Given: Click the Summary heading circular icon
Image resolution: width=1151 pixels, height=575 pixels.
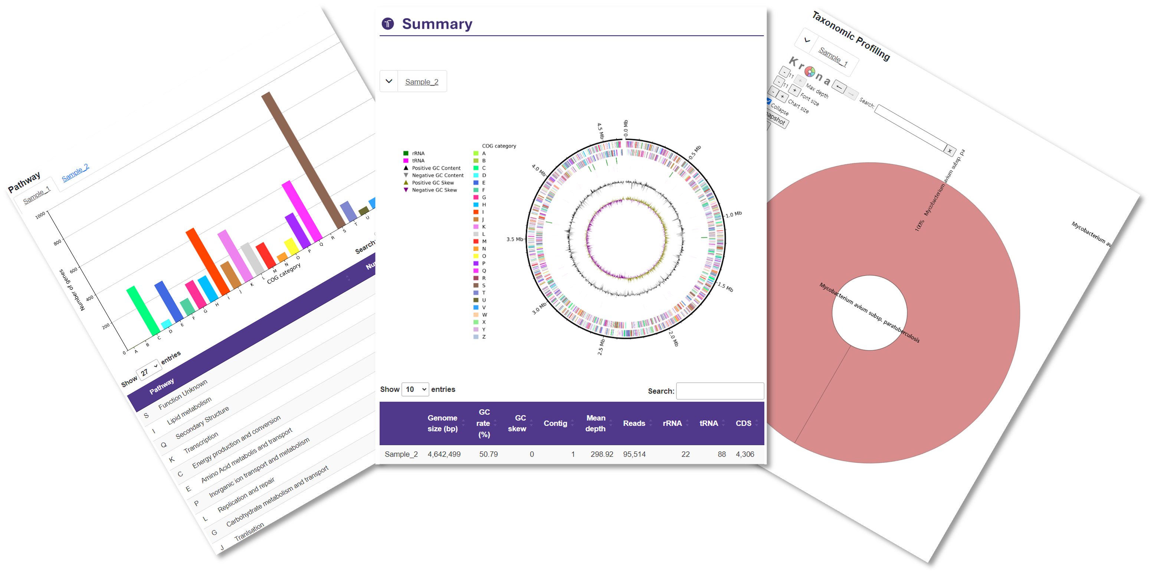Looking at the screenshot, I should click(x=388, y=24).
